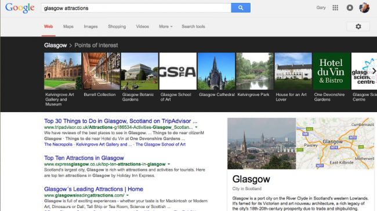
Task: Click the Google logo
Action: [x=20, y=8]
